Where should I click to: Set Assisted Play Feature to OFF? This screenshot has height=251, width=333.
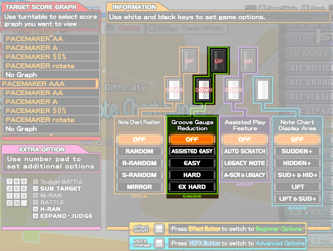[x=245, y=139]
